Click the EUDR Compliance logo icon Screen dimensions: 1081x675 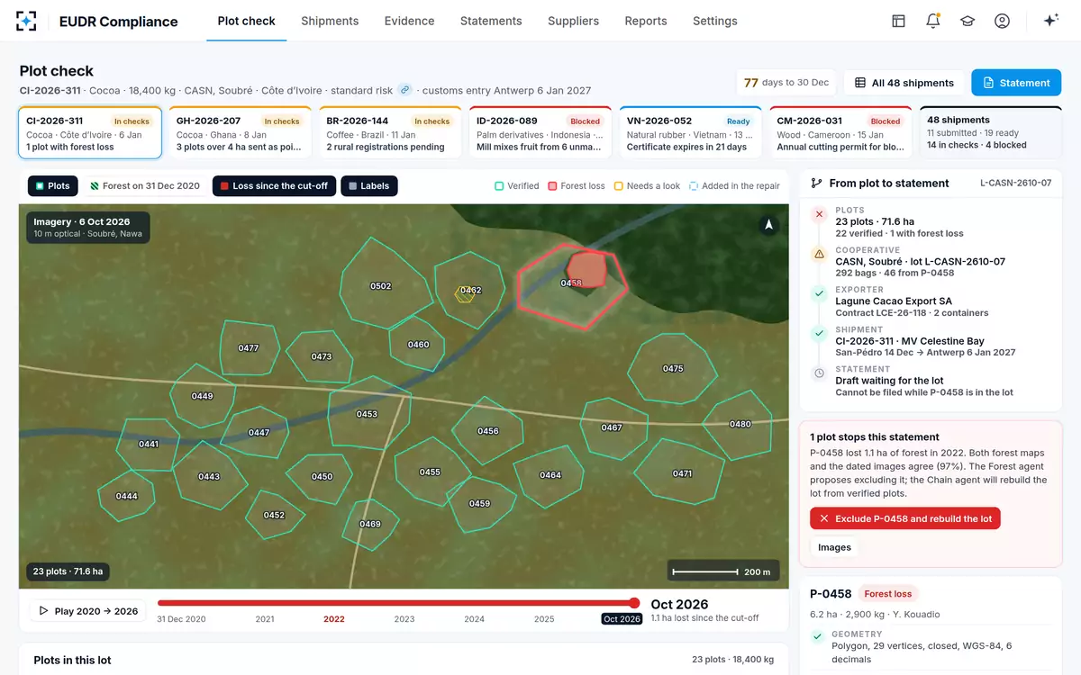27,21
